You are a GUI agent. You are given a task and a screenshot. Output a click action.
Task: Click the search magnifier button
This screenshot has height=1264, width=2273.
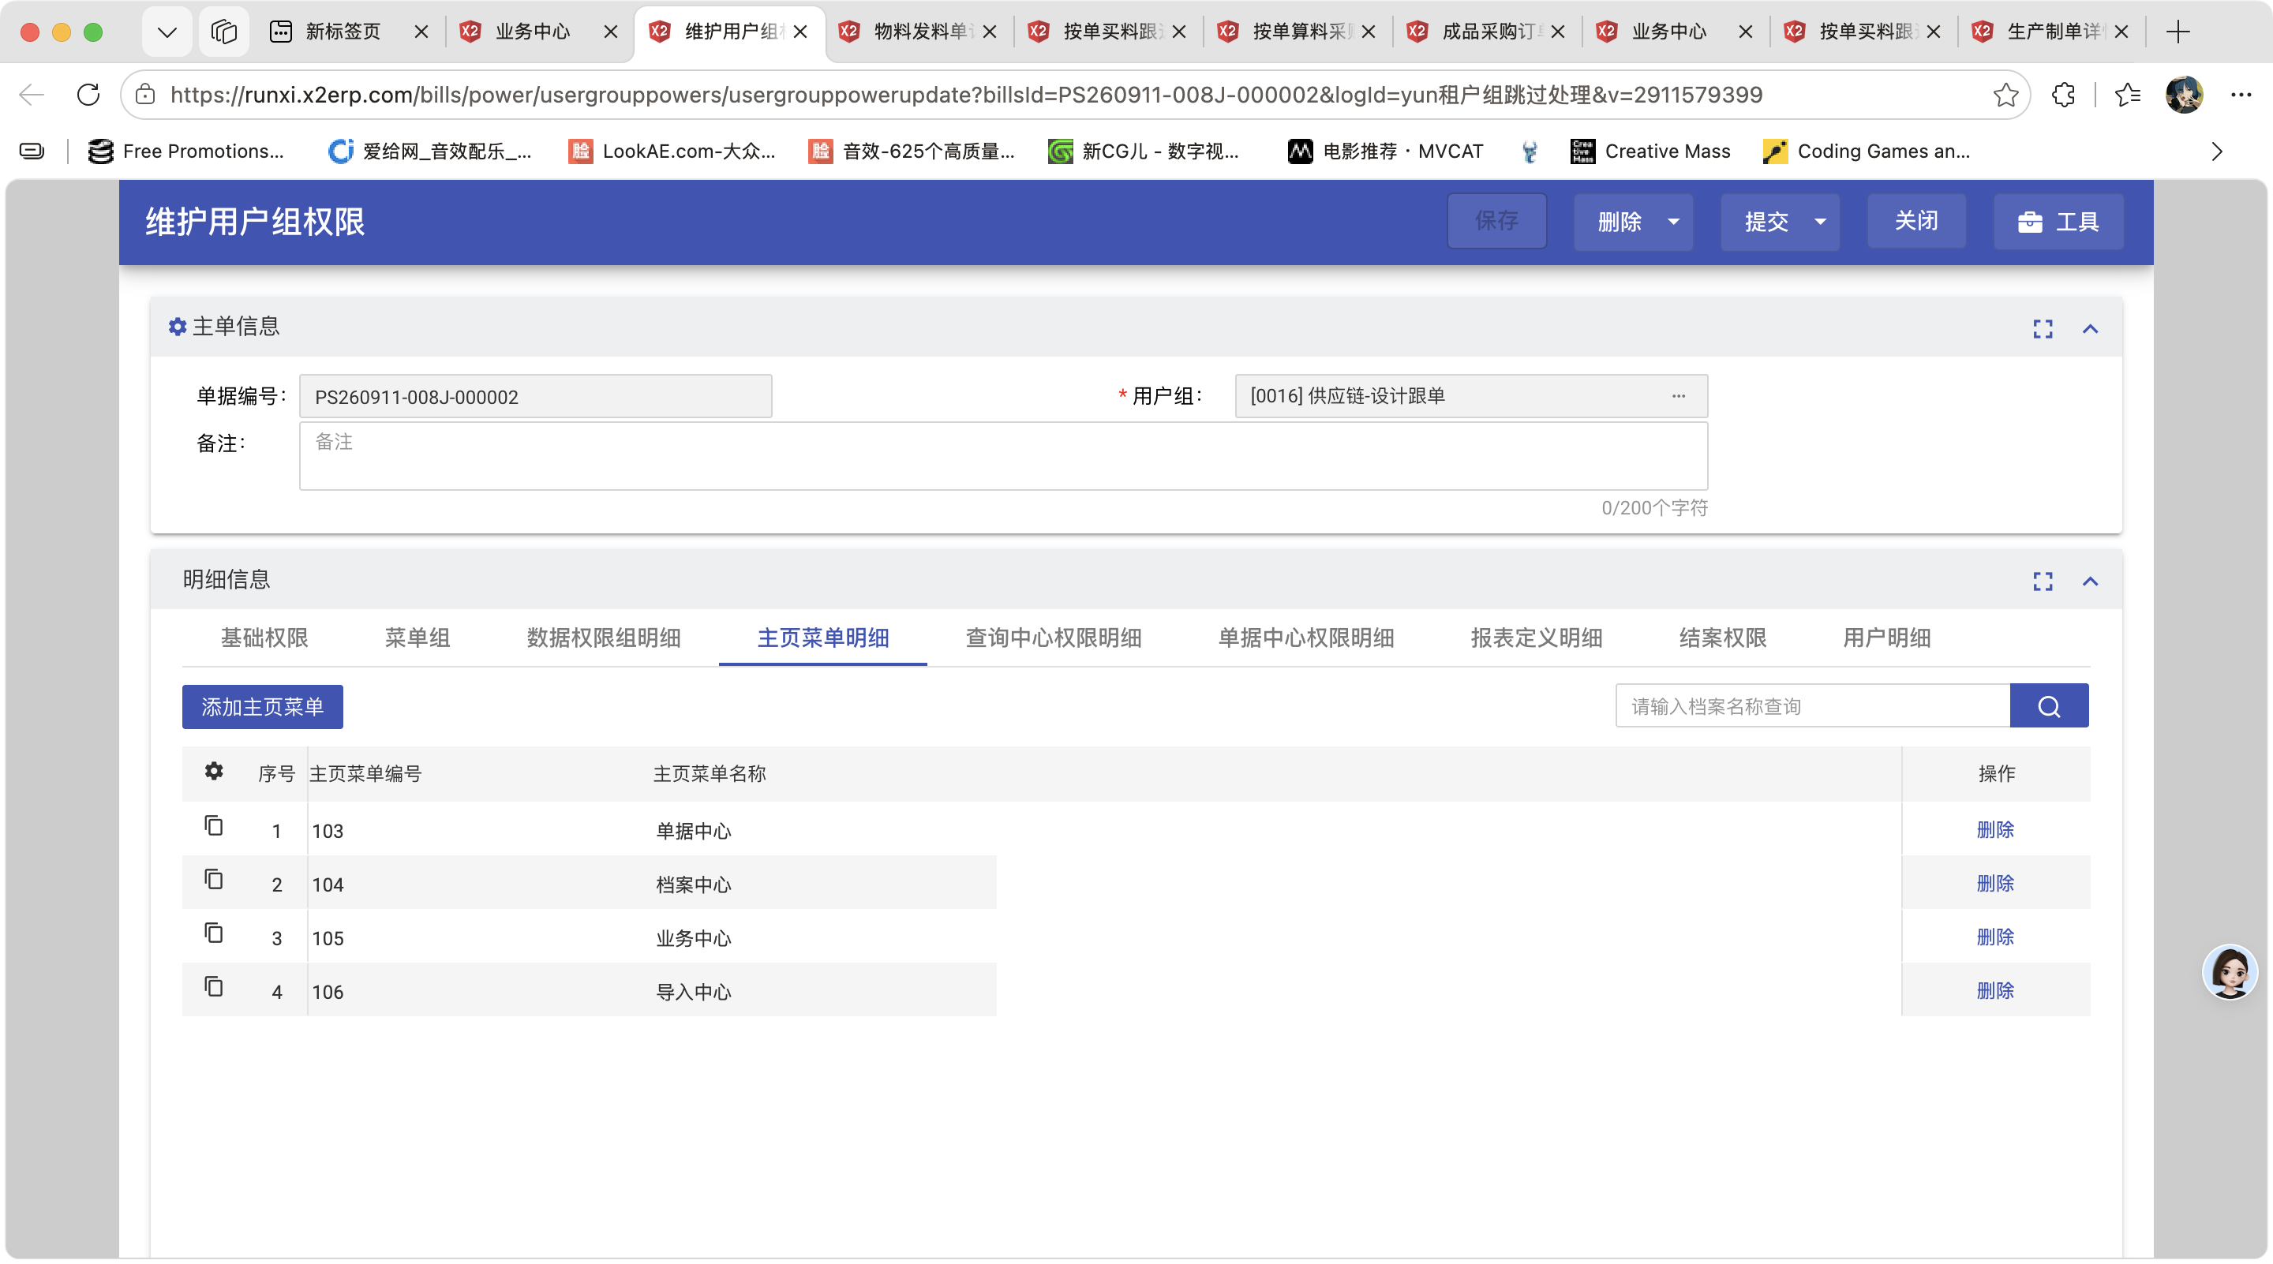(x=2049, y=706)
